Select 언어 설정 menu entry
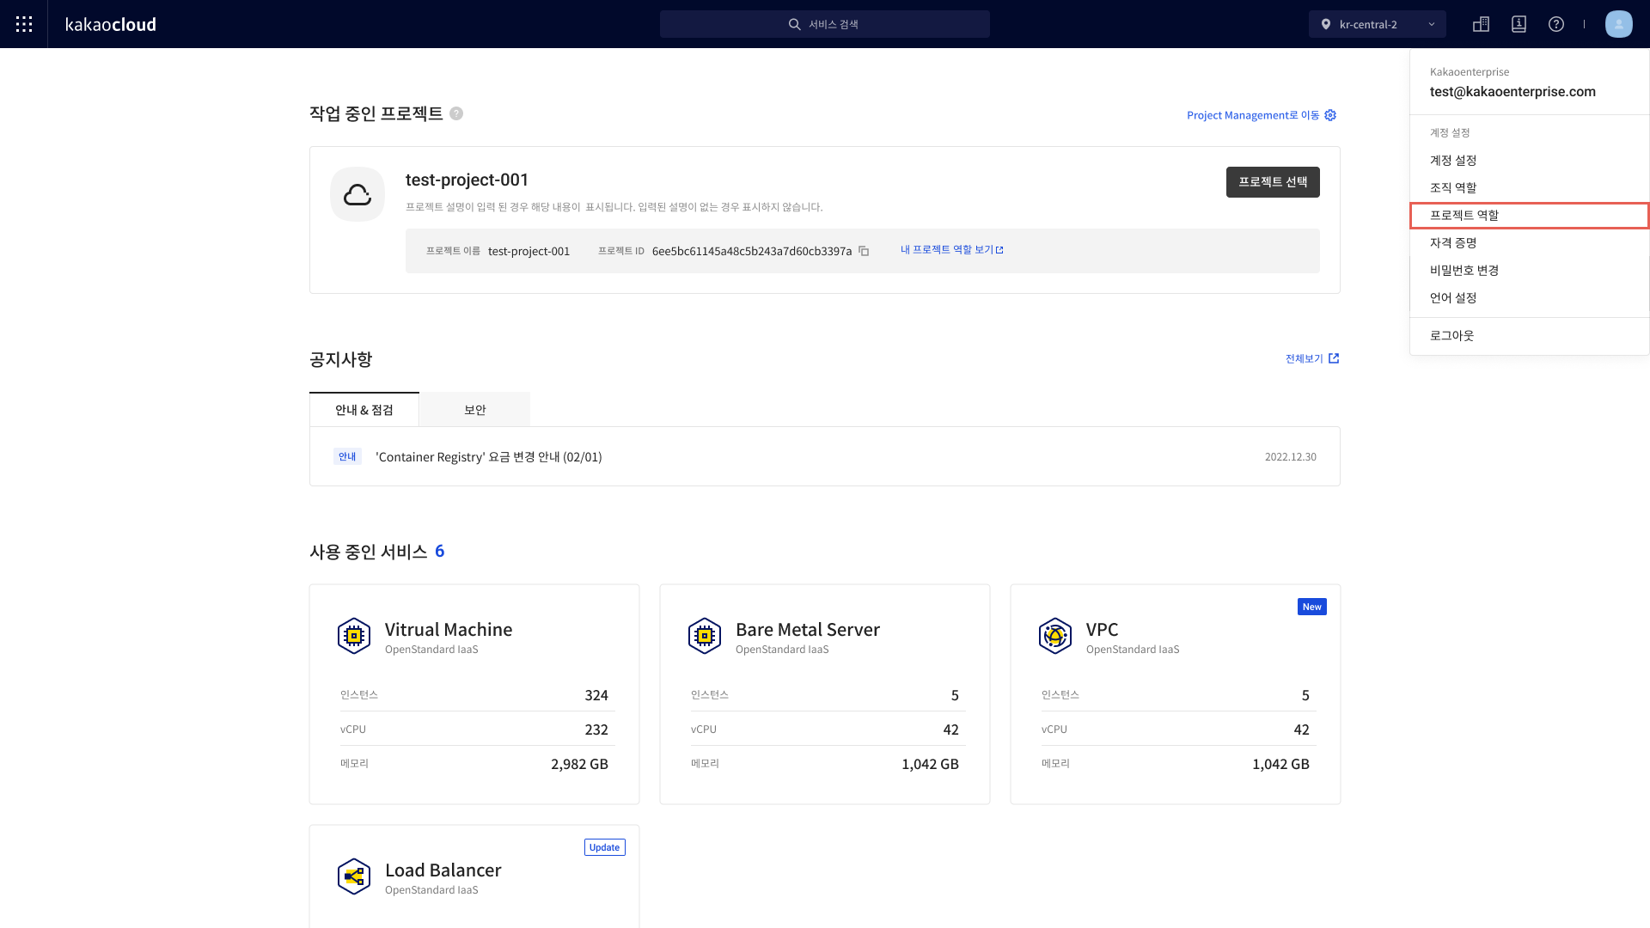1650x928 pixels. (1530, 298)
